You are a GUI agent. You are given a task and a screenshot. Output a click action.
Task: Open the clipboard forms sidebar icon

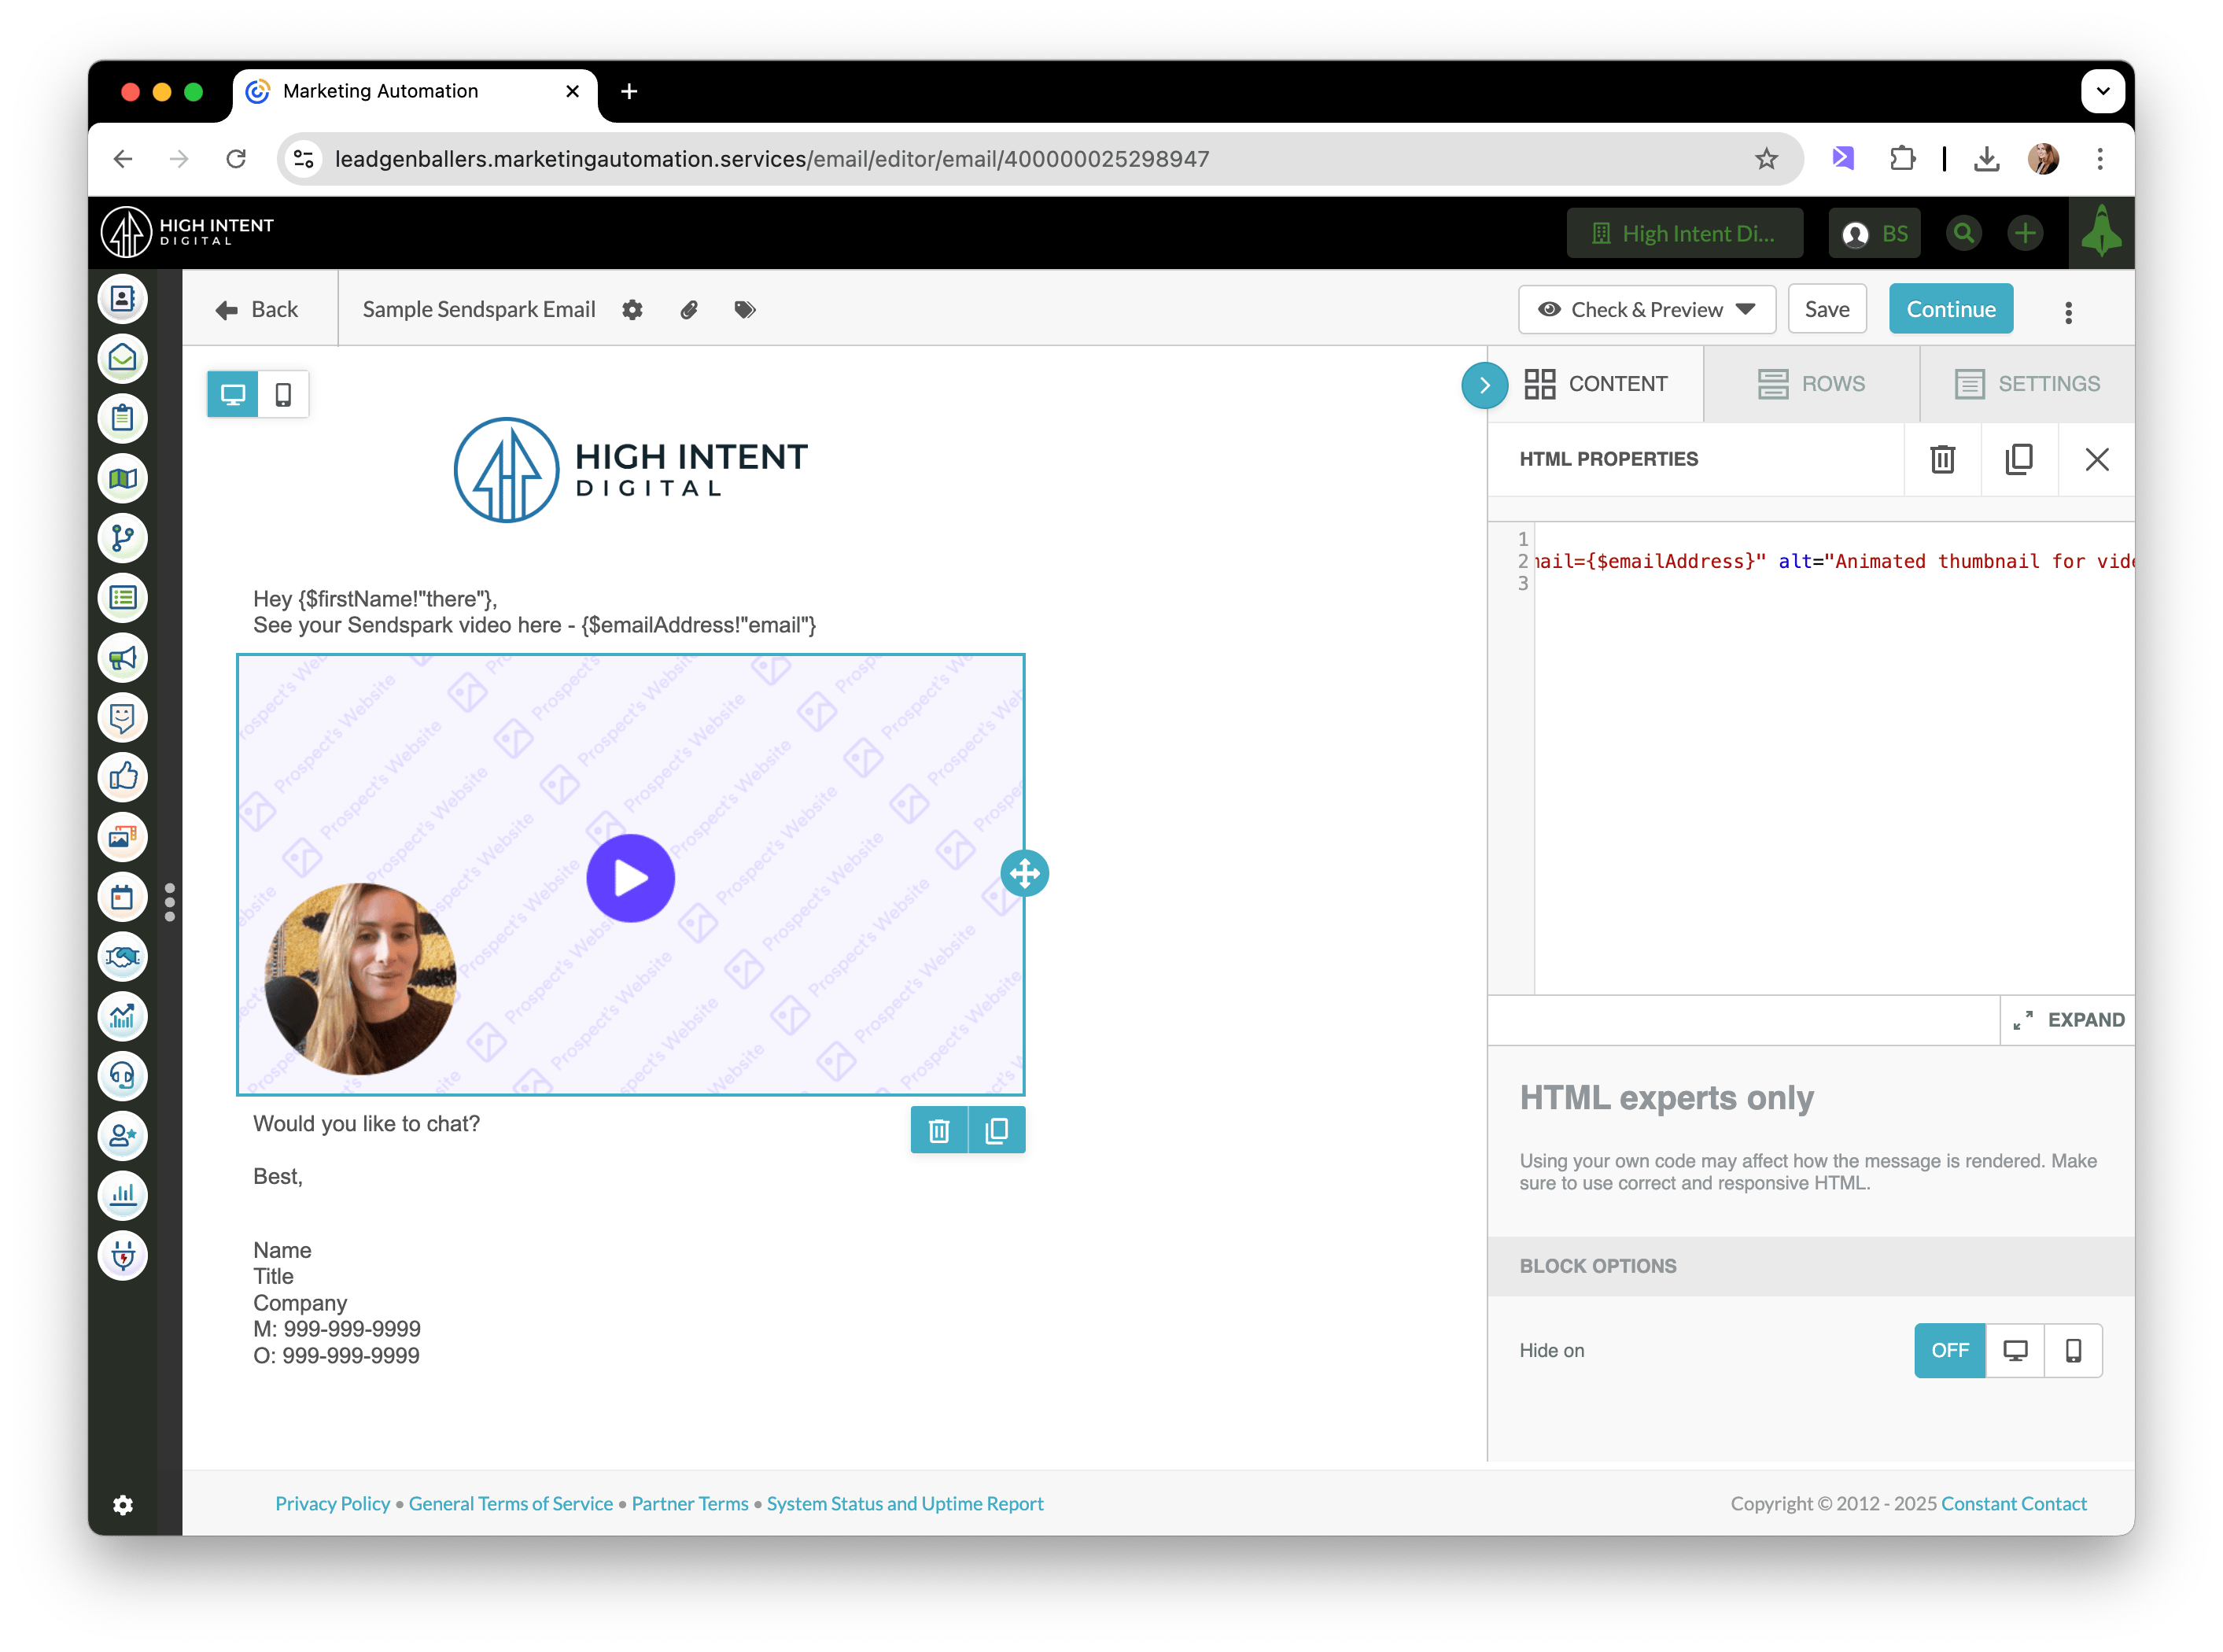(x=123, y=419)
